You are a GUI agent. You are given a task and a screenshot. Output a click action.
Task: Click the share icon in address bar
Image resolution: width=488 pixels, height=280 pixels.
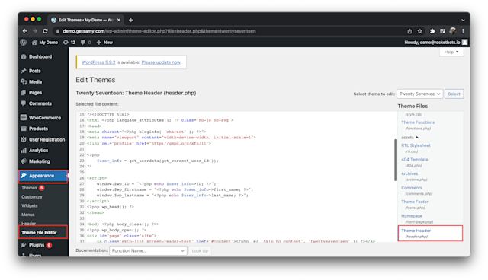pos(409,31)
